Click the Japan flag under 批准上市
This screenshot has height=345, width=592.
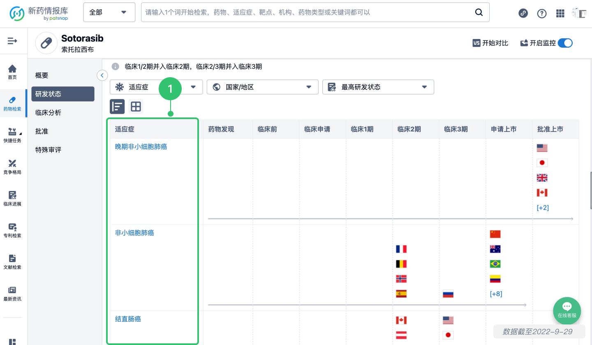[x=542, y=163]
